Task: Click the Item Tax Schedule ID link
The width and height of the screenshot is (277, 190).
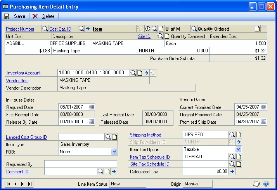Action: point(150,157)
